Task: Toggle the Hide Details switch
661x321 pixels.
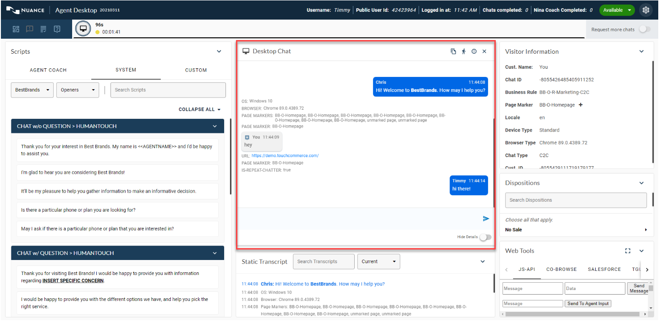Action: pyautogui.click(x=485, y=237)
